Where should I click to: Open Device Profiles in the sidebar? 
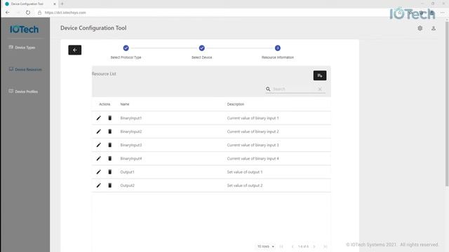click(x=23, y=92)
